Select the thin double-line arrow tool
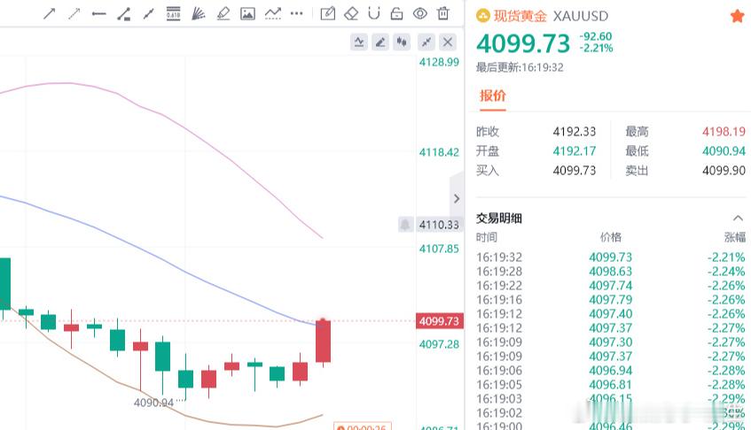Screen dimensions: 751x430 tap(74, 13)
